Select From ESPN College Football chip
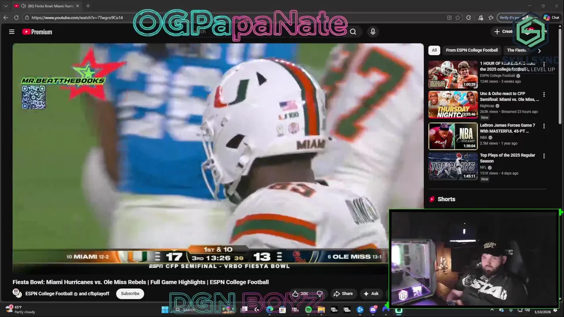This screenshot has height=317, width=564. tap(471, 50)
